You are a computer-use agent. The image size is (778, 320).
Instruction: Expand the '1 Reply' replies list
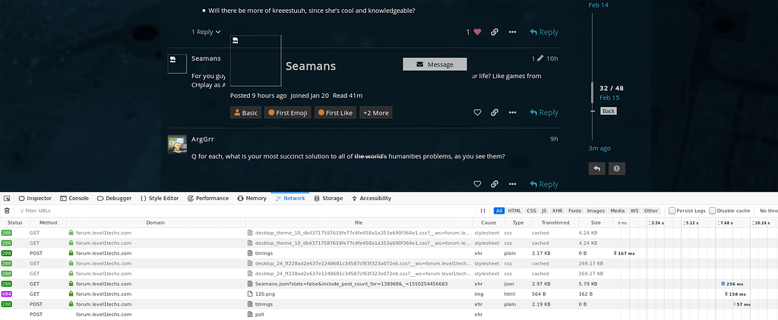[206, 32]
